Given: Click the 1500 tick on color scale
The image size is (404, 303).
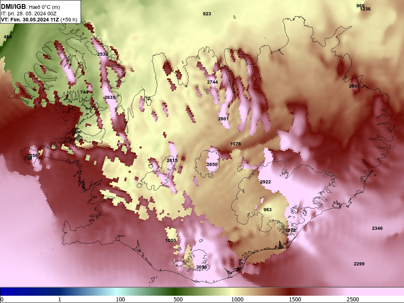Looking at the screenshot, I should [295, 299].
